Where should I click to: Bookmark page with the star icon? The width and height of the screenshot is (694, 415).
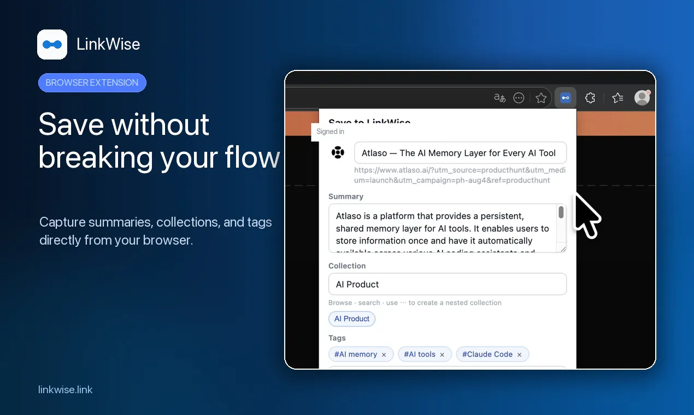pyautogui.click(x=541, y=98)
